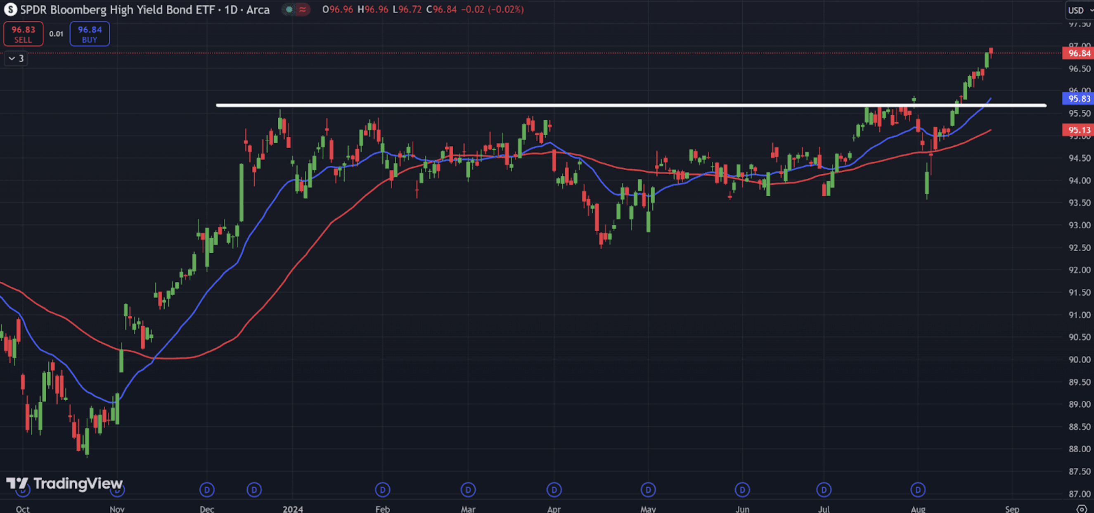Click the TradingView logo
This screenshot has width=1094, height=513.
pos(64,483)
